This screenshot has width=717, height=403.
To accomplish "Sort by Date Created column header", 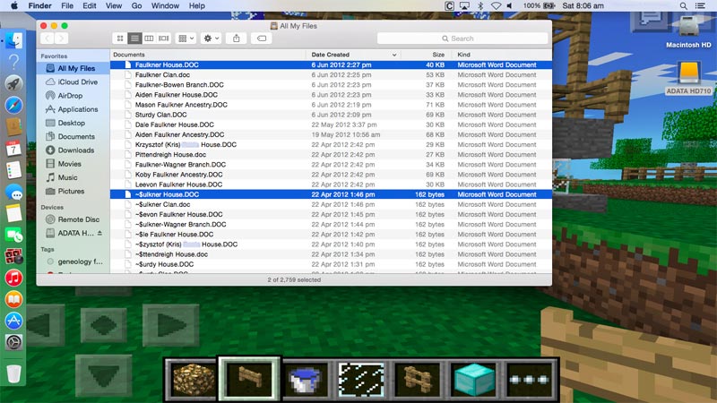I will click(x=353, y=55).
